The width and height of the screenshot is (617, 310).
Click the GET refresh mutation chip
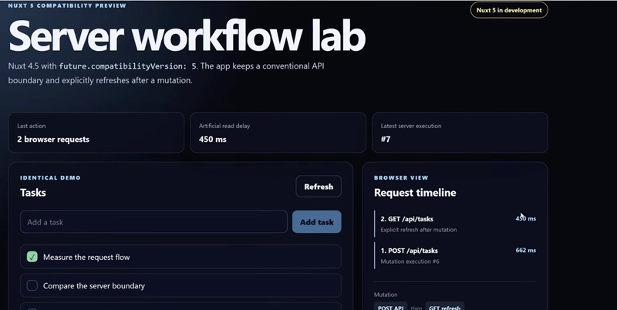[x=445, y=307]
